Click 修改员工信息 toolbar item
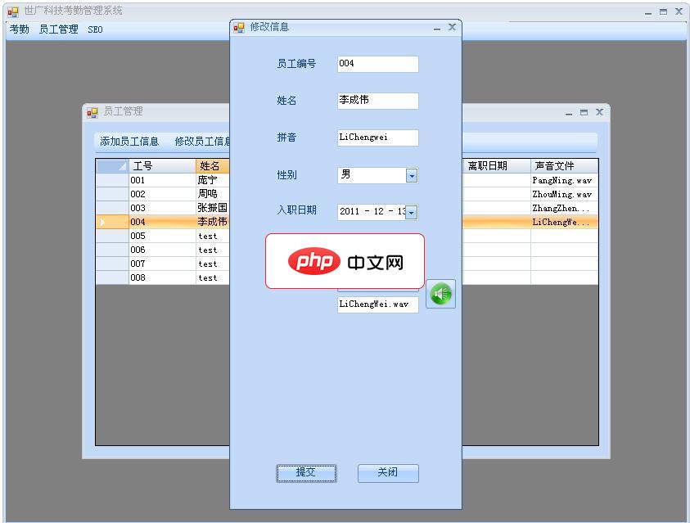690x523 pixels. coord(202,142)
